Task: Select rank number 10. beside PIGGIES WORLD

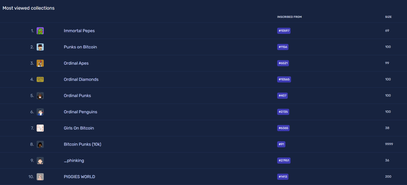Action: pos(31,177)
